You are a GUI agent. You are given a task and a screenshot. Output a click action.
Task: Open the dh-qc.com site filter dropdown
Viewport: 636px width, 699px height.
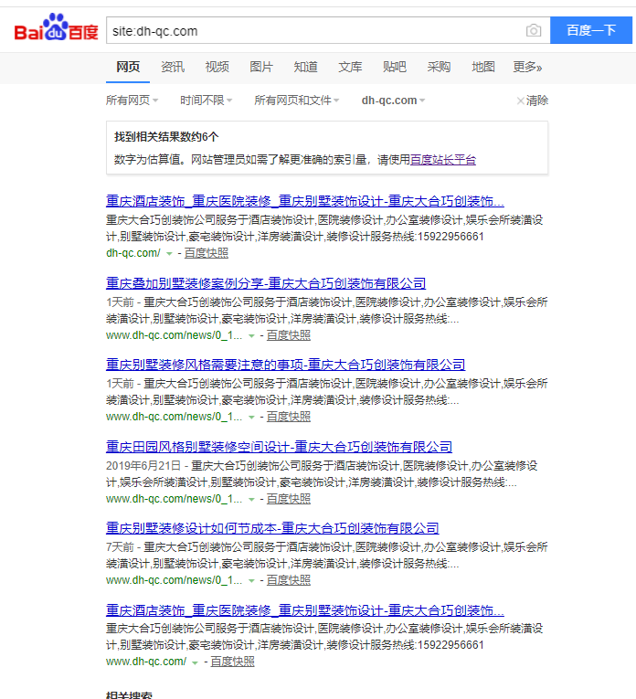(393, 101)
